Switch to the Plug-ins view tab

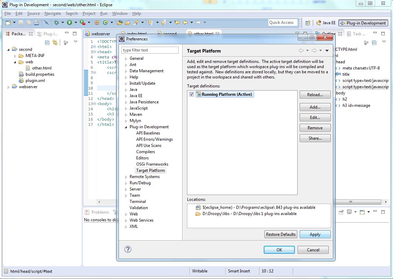pos(48,34)
